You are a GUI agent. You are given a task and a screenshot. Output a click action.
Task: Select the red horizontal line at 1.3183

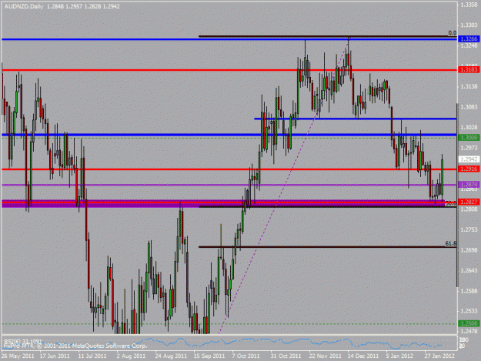pyautogui.click(x=229, y=70)
